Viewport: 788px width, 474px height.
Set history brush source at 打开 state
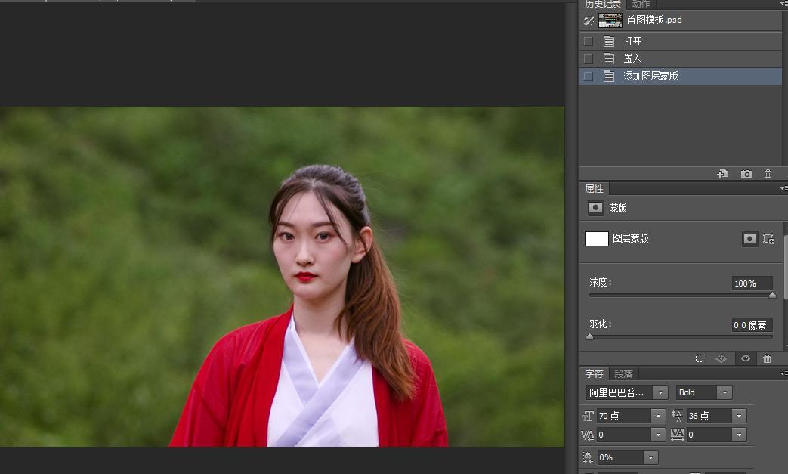(x=589, y=42)
